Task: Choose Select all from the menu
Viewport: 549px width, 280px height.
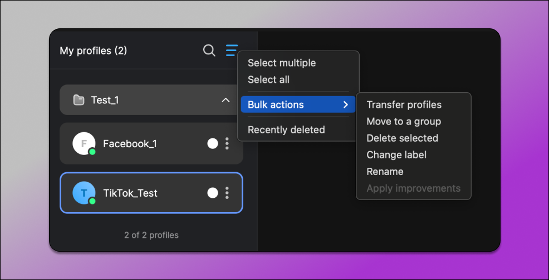Action: click(268, 79)
